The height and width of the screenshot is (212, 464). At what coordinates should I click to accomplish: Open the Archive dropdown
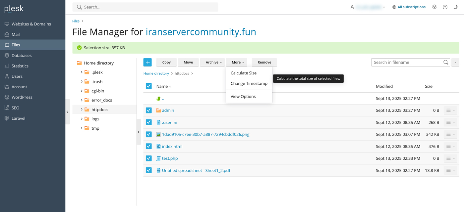point(212,62)
